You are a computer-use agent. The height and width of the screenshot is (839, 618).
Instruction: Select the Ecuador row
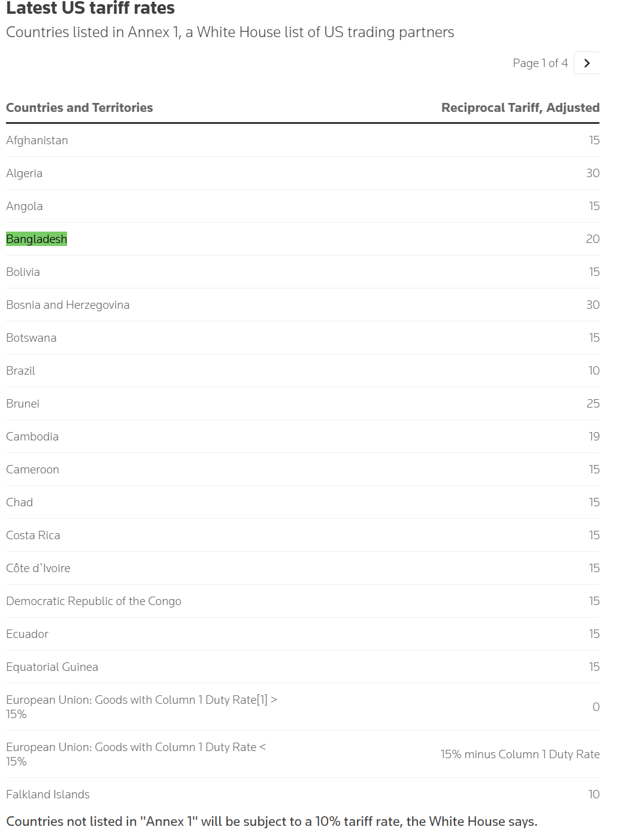[x=302, y=634]
